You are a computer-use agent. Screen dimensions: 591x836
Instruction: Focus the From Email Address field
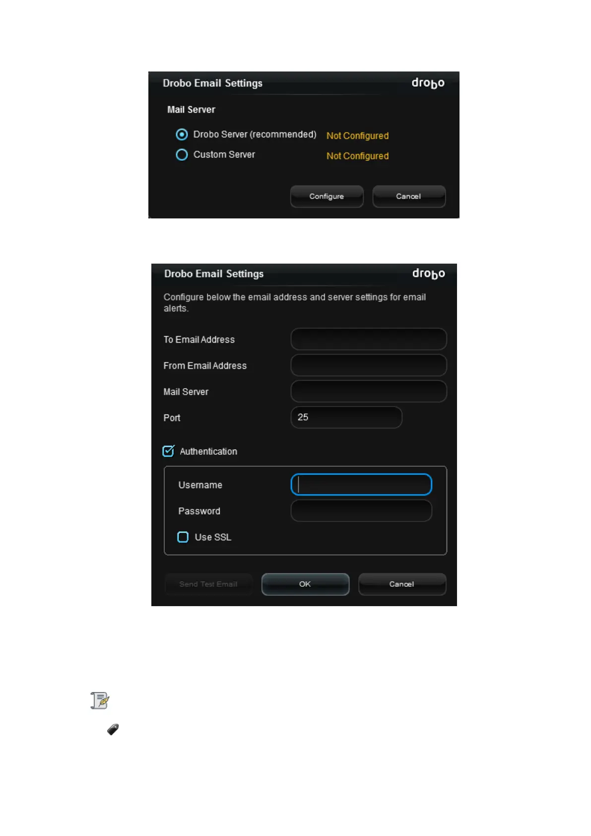[369, 365]
